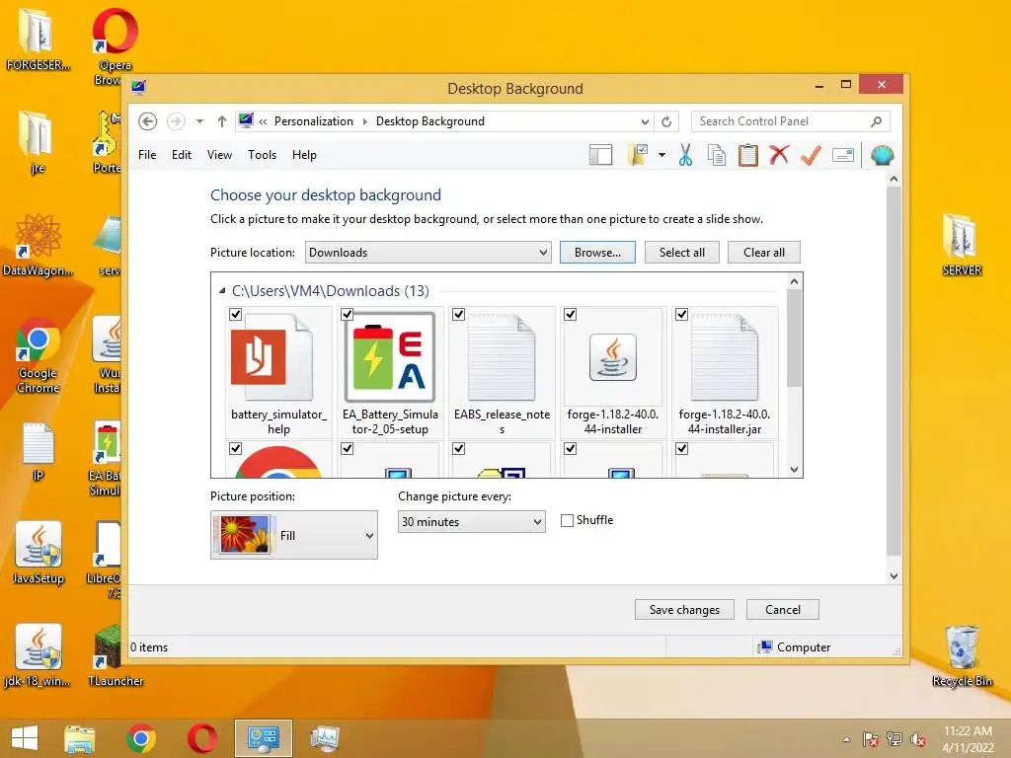Select the DataWagon desktop shortcut
The width and height of the screenshot is (1011, 758).
tap(39, 245)
